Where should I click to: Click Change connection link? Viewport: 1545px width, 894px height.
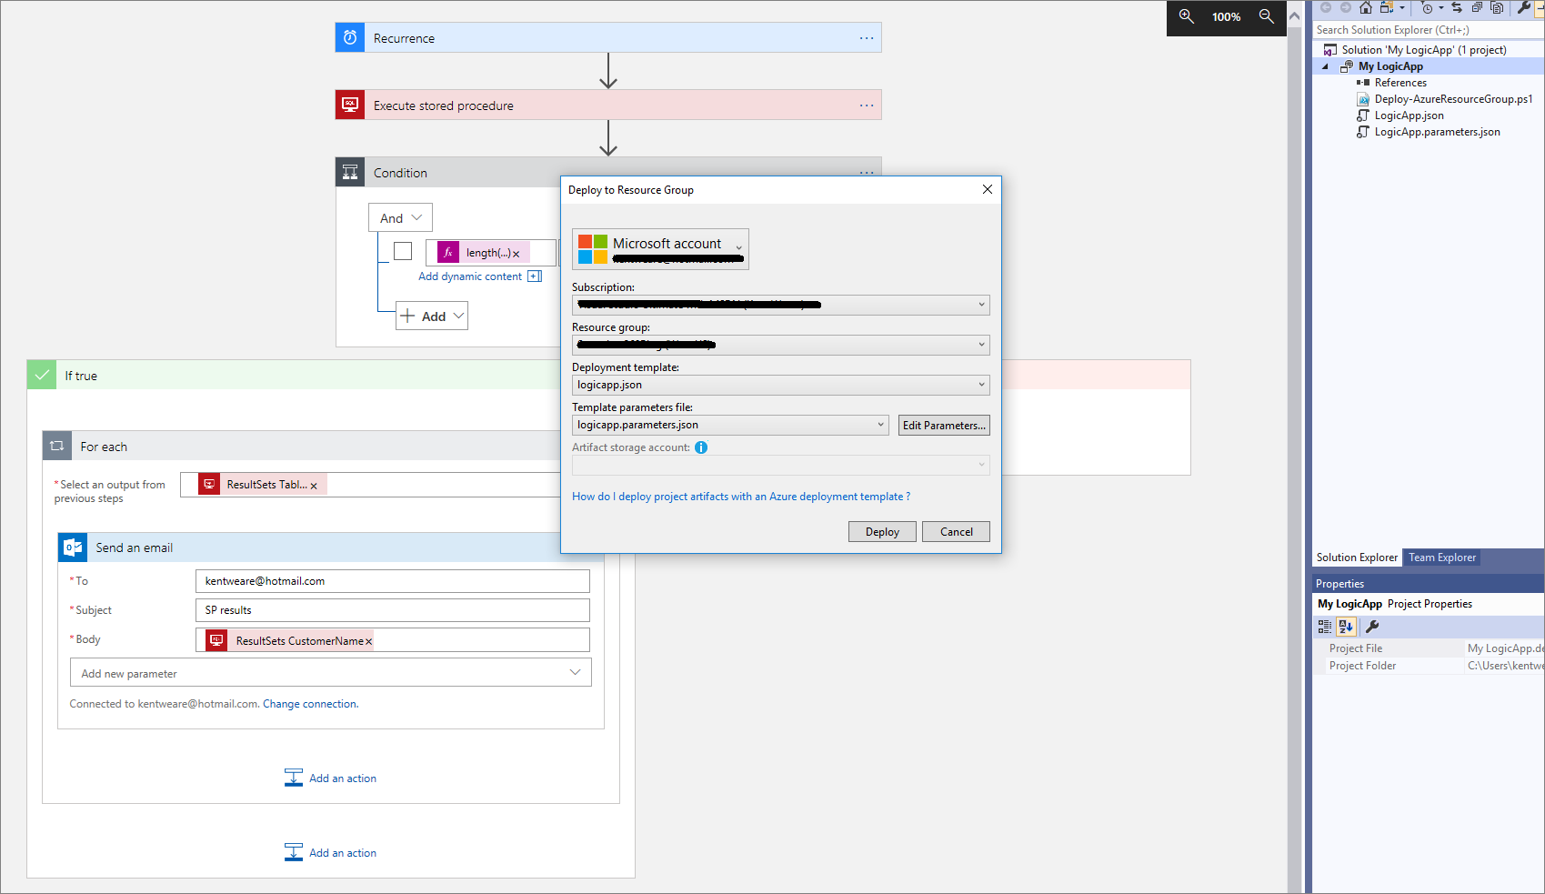tap(309, 704)
